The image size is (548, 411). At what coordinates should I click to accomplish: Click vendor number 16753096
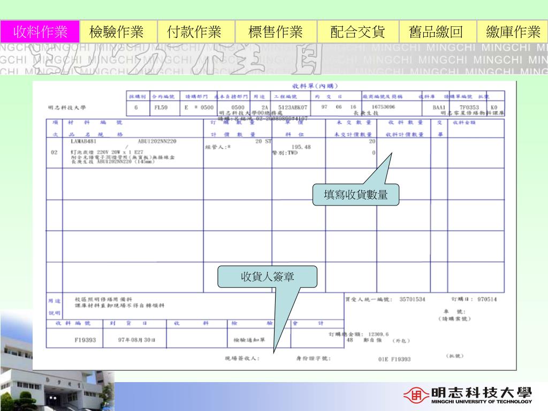(383, 106)
